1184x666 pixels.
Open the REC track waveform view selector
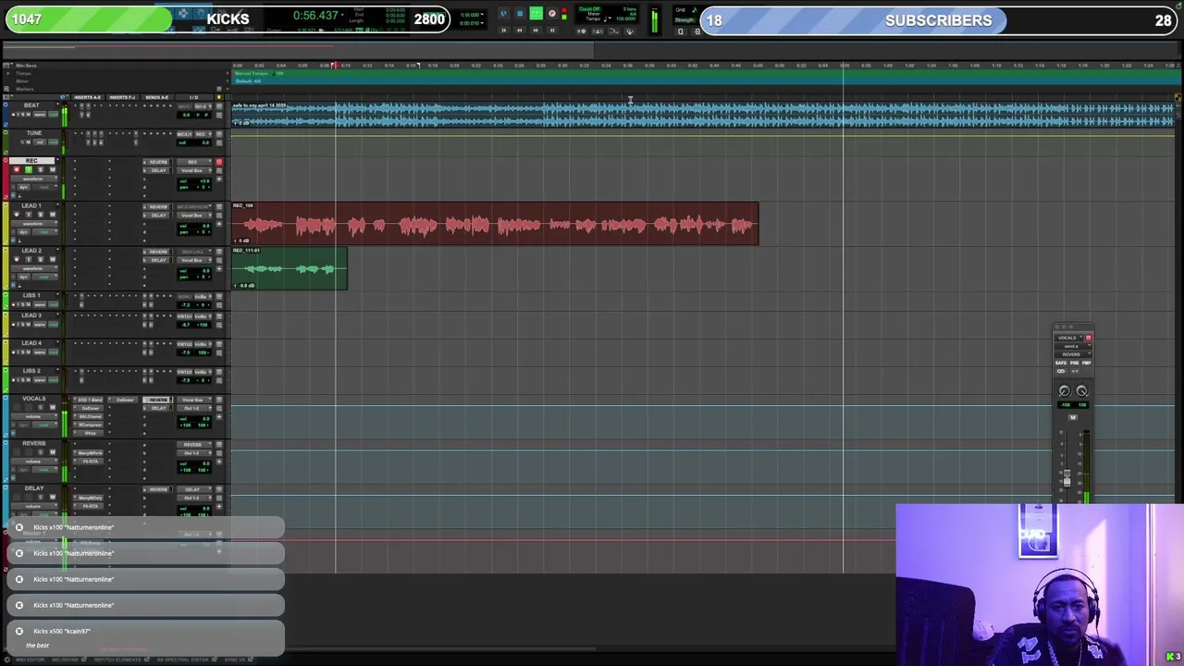34,179
